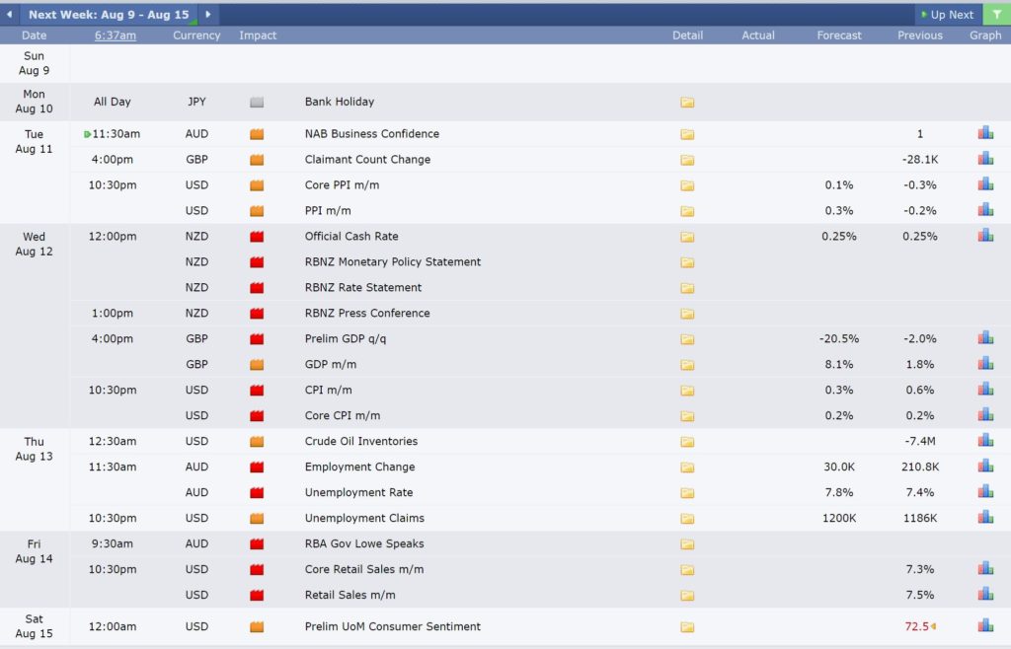
Task: Go to previous week using left arrow
Action: [x=9, y=14]
